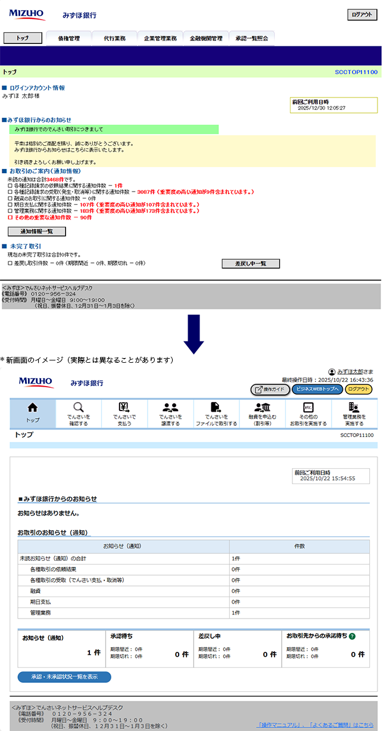
Task: Click 各種記録請求の受取(発生・取消等) notification line
Action: point(131,192)
